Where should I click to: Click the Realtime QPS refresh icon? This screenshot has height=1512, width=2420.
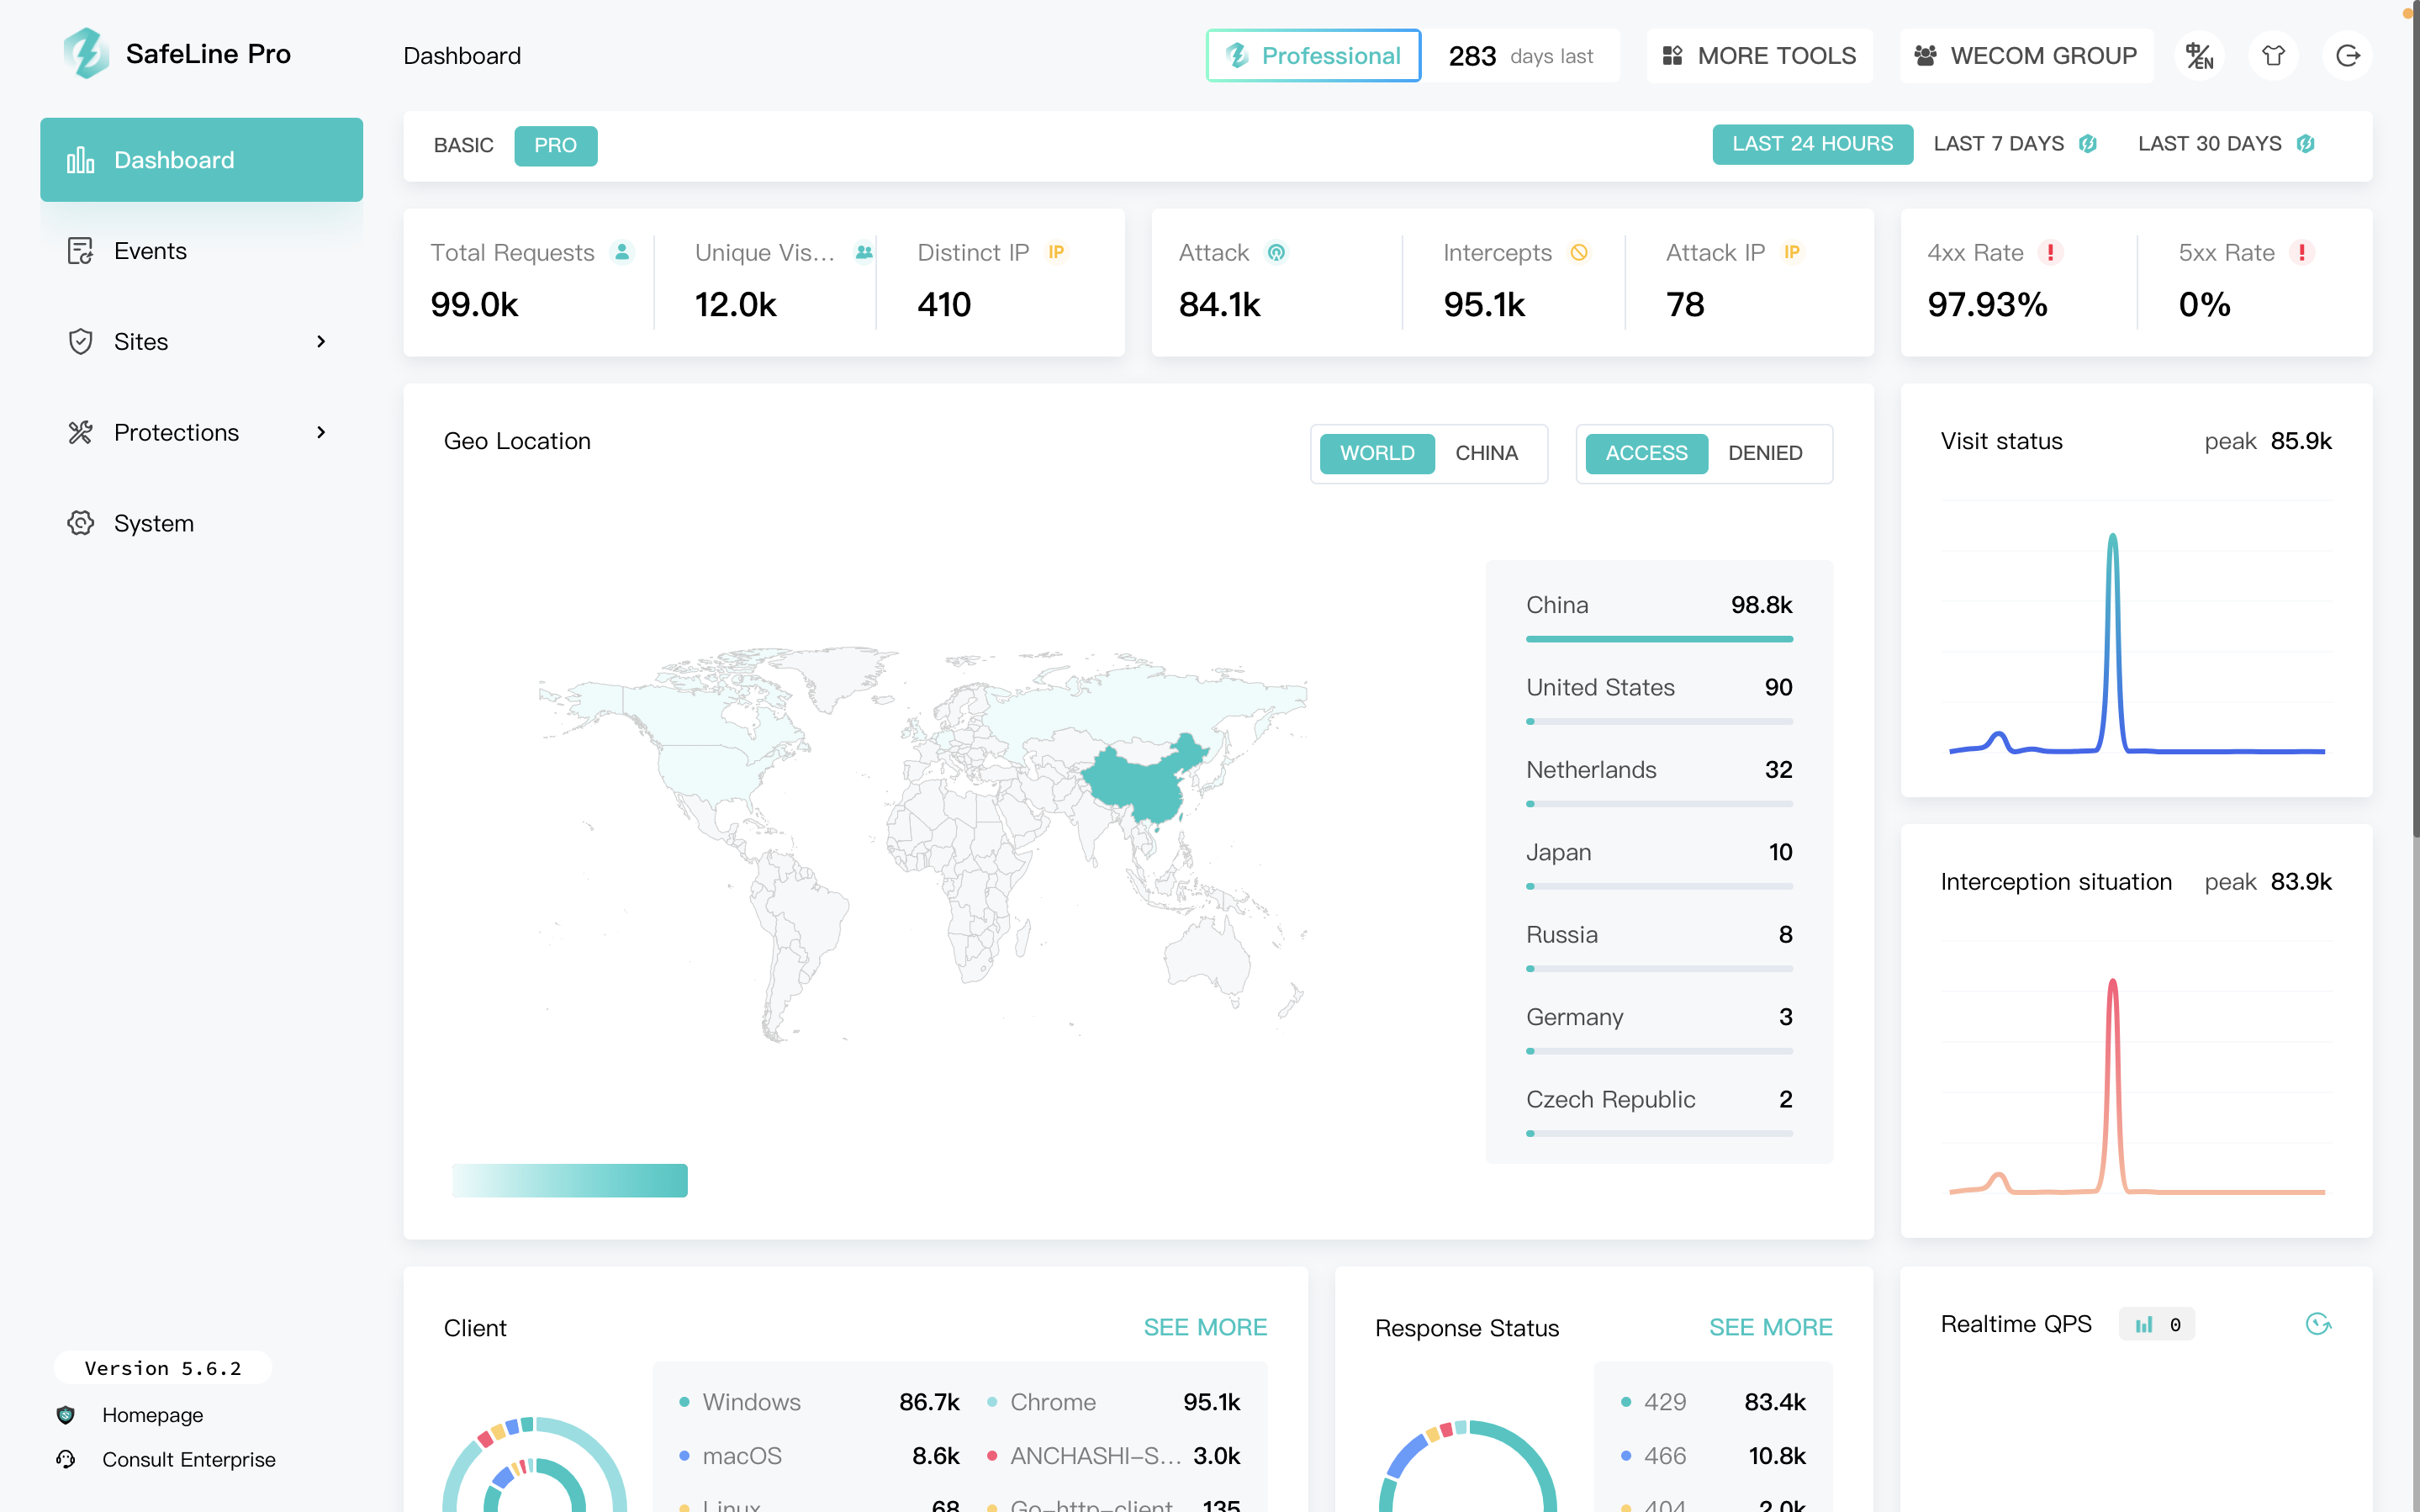tap(2317, 1324)
